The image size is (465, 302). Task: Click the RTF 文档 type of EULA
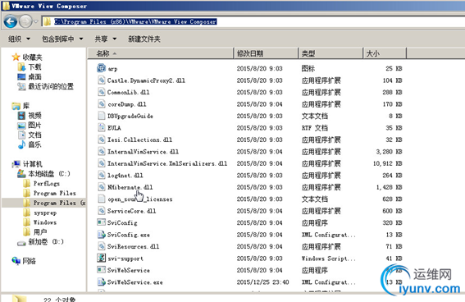(315, 128)
